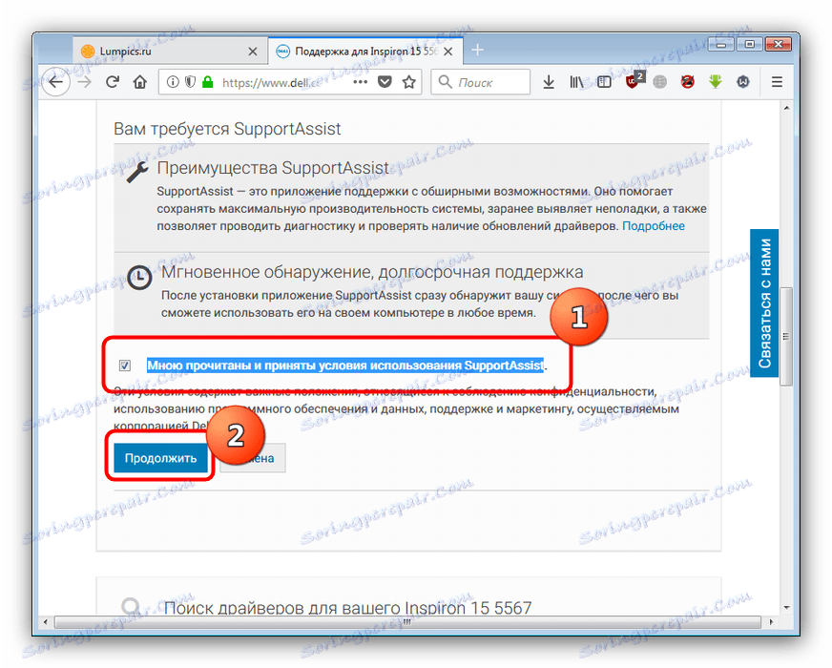The width and height of the screenshot is (832, 668).
Task: Toggle the SupportAssist terms acceptance checkbox
Action: [x=125, y=365]
